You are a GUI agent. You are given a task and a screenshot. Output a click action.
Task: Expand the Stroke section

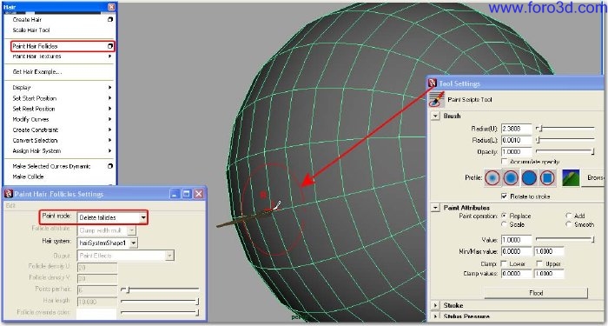coord(435,305)
